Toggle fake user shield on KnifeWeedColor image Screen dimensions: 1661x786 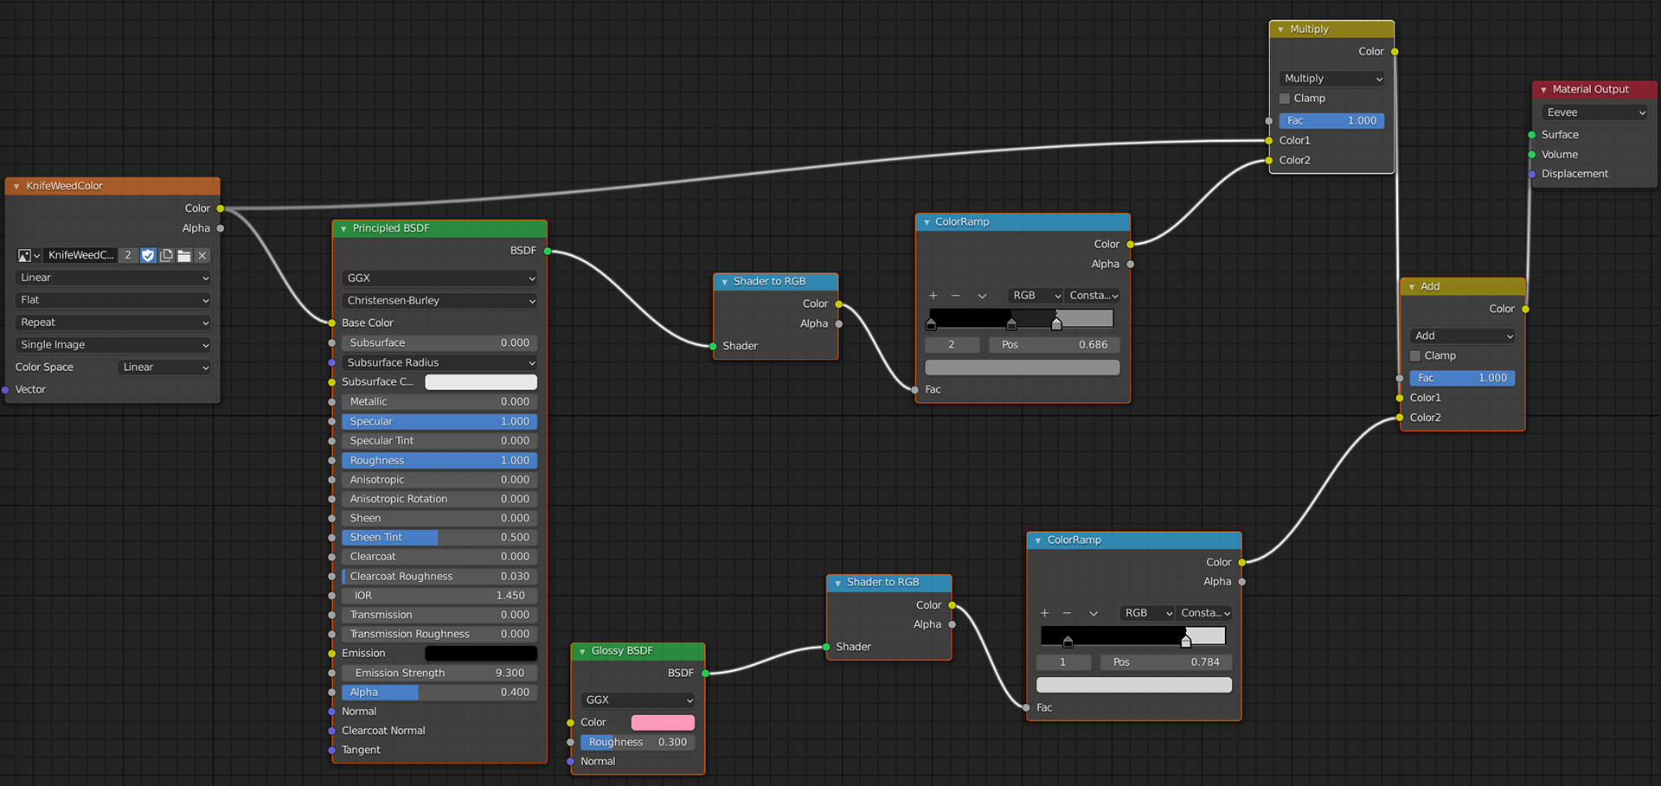pos(148,255)
